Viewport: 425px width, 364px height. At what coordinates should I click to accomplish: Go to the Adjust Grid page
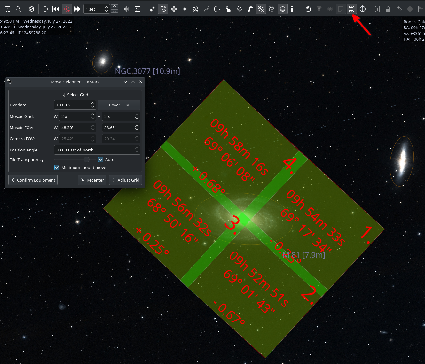tap(125, 180)
